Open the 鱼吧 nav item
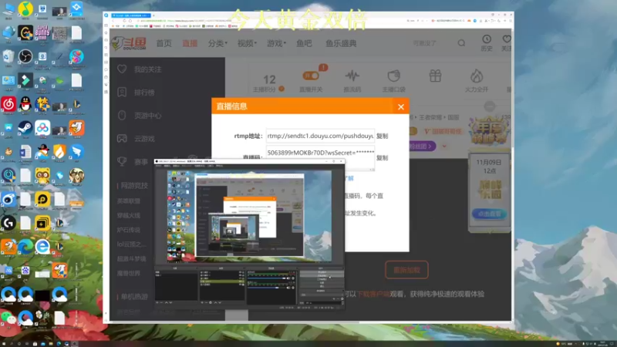This screenshot has width=617, height=347. [x=304, y=43]
